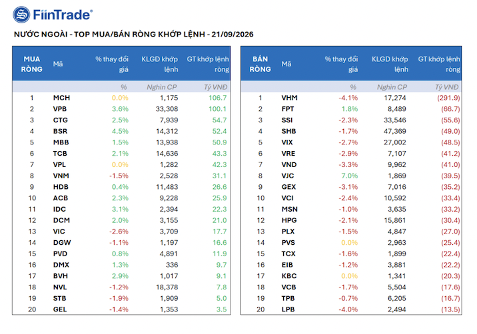Click the -4.0% change for LPB
Viewport: 477px width, 334px height.
coord(348,309)
